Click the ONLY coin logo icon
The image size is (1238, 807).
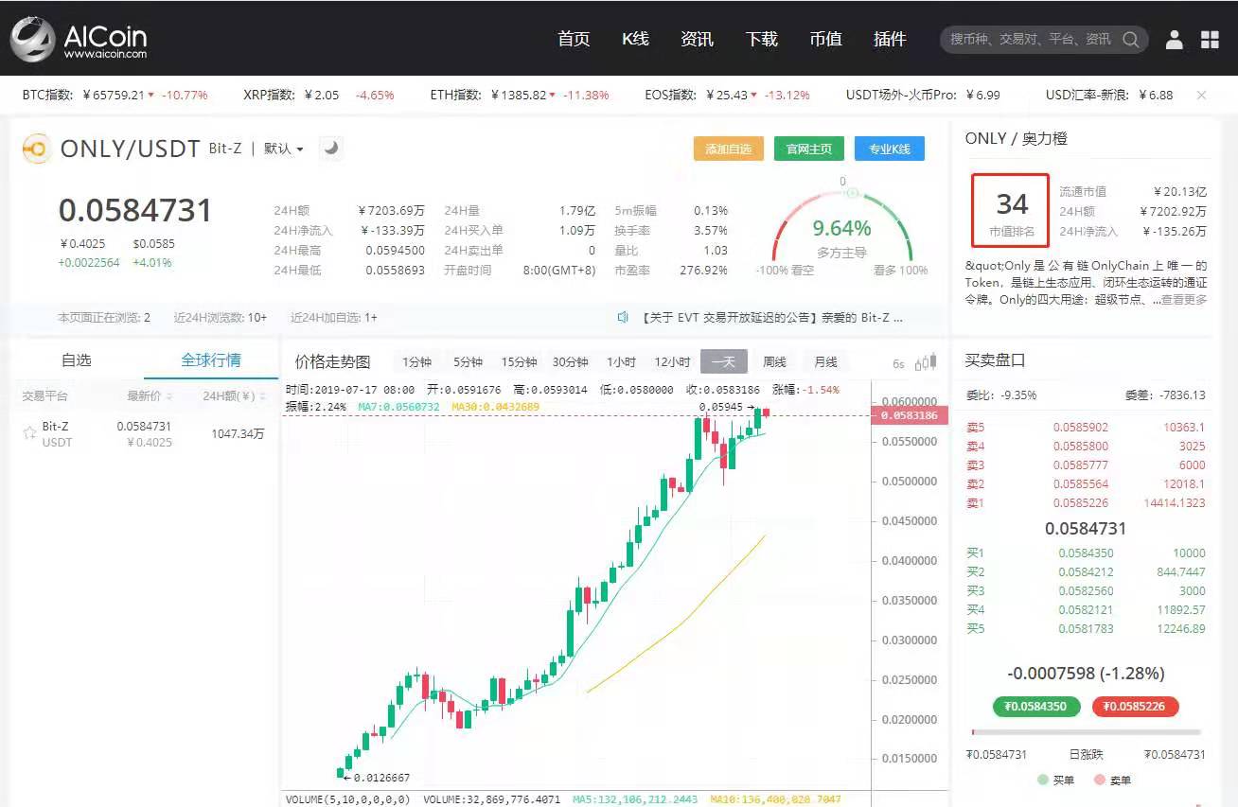pos(36,149)
